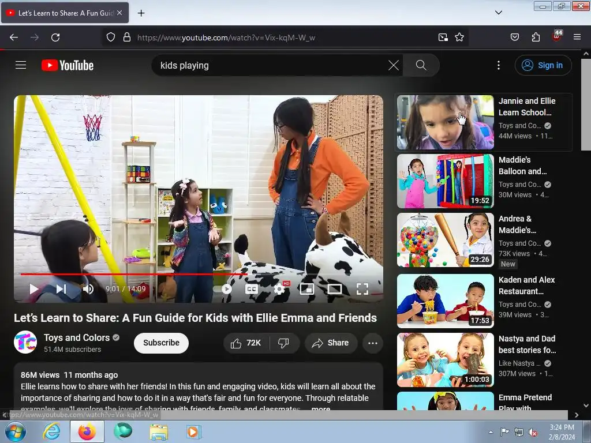Open Firefox application menu
This screenshot has height=443, width=591.
point(577,37)
